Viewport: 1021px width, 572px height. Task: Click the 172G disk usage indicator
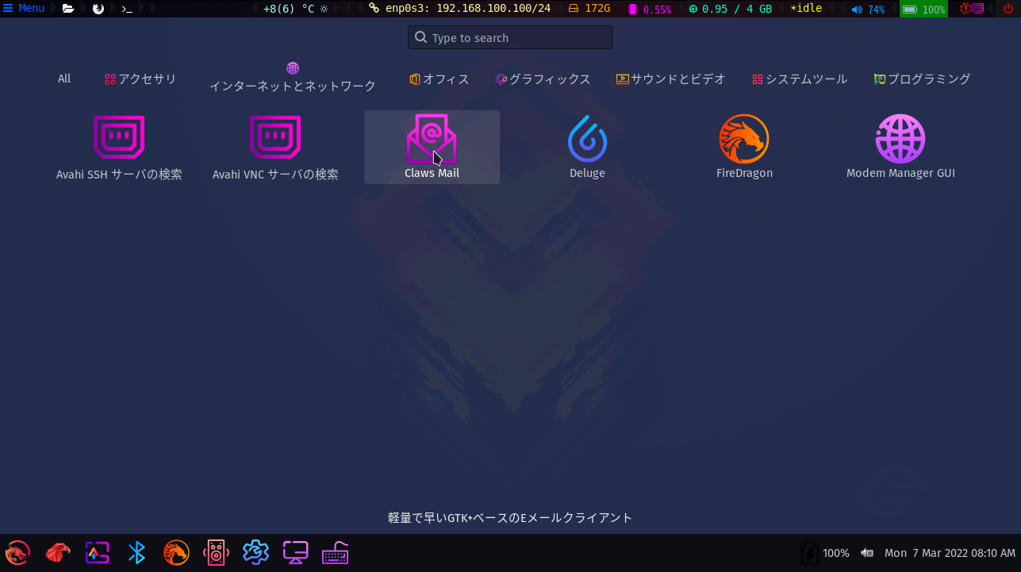(x=589, y=9)
